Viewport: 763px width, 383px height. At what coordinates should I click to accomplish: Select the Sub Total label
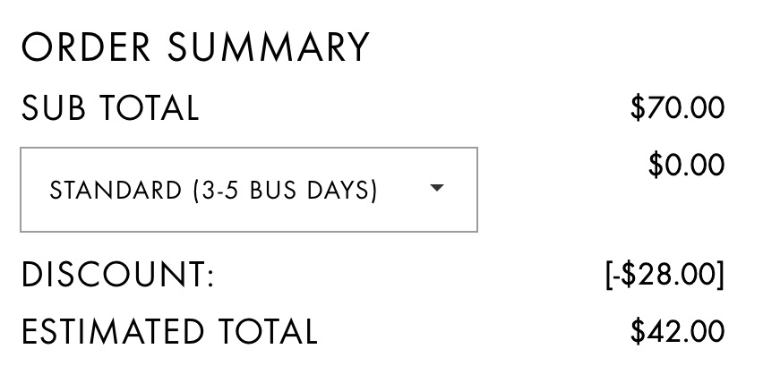[109, 108]
